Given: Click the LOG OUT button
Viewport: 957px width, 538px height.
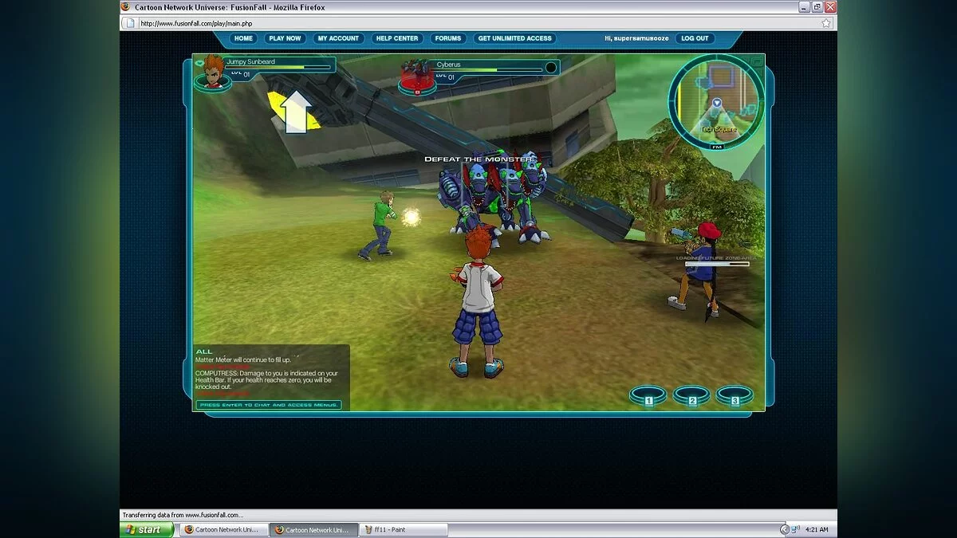Looking at the screenshot, I should [694, 38].
